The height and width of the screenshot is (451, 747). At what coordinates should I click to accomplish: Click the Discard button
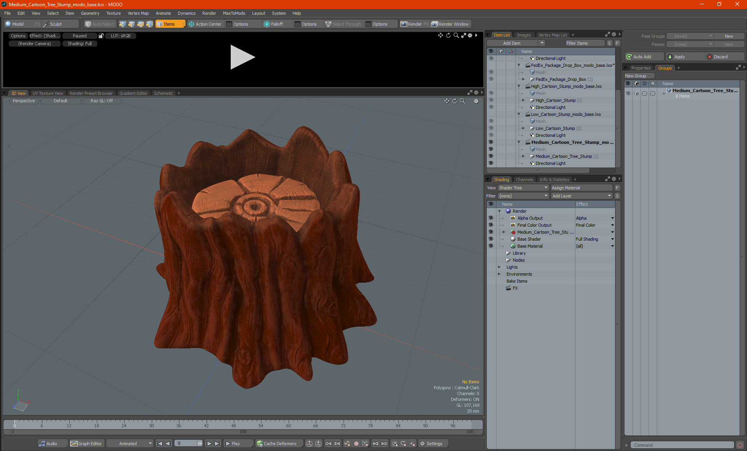[721, 57]
